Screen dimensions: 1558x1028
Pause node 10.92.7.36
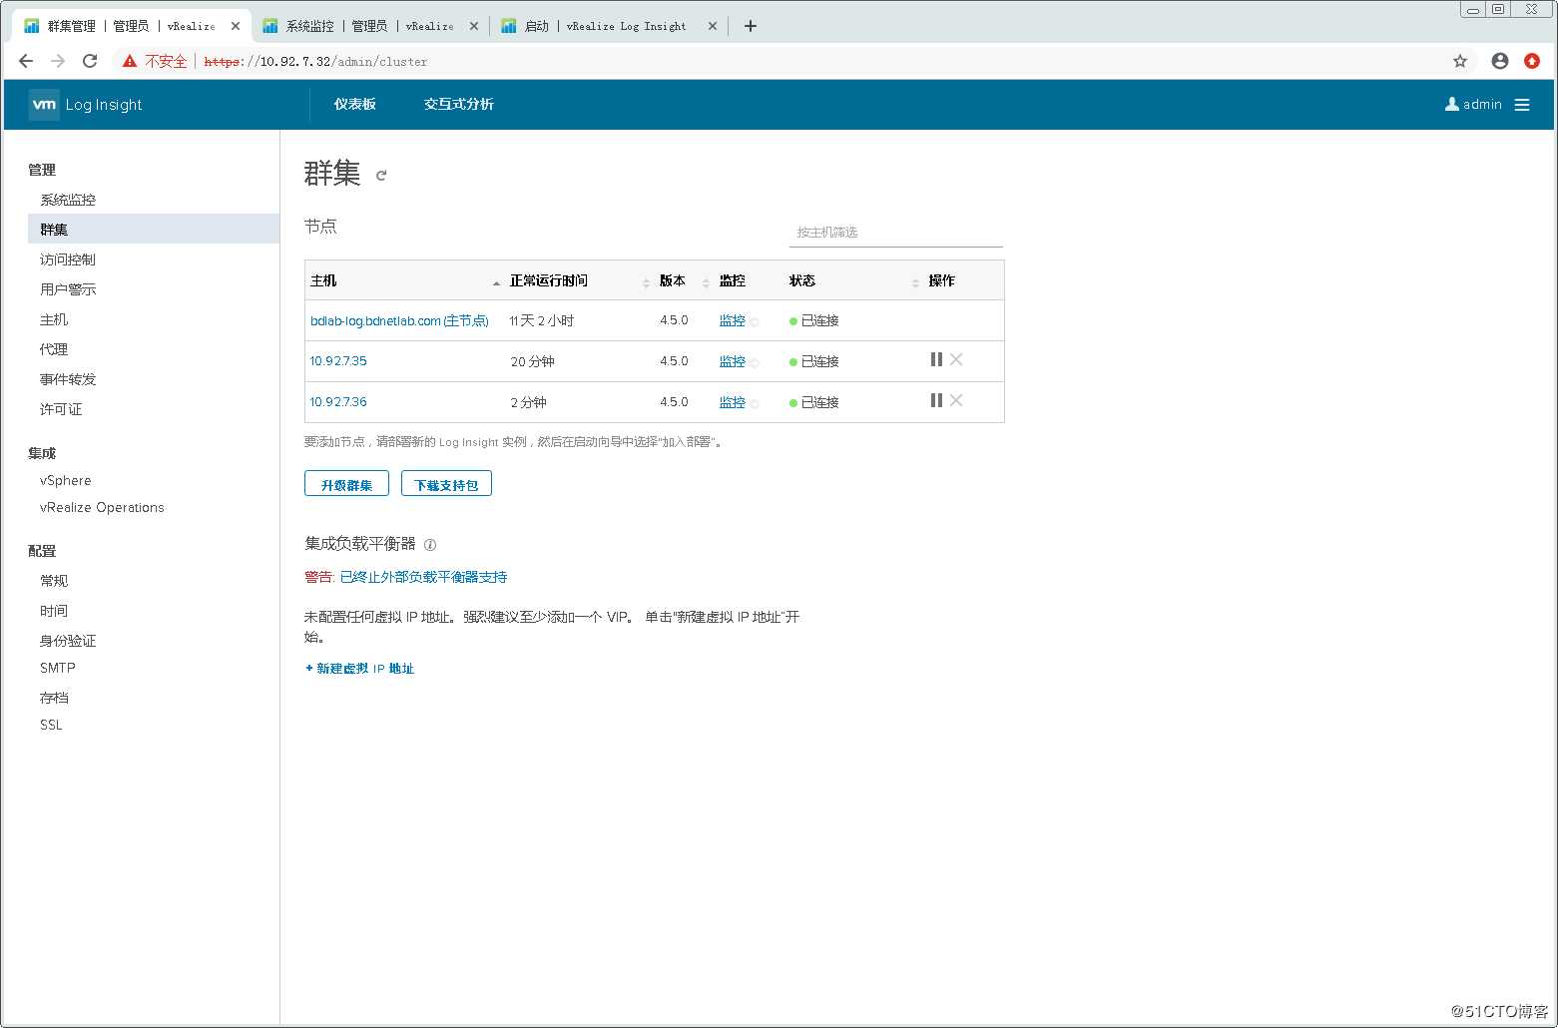point(936,400)
